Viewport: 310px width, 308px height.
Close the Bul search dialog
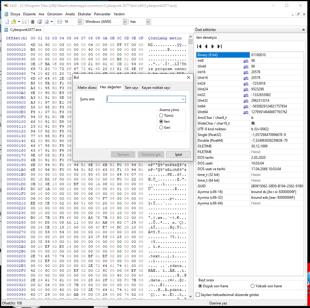[x=189, y=77]
